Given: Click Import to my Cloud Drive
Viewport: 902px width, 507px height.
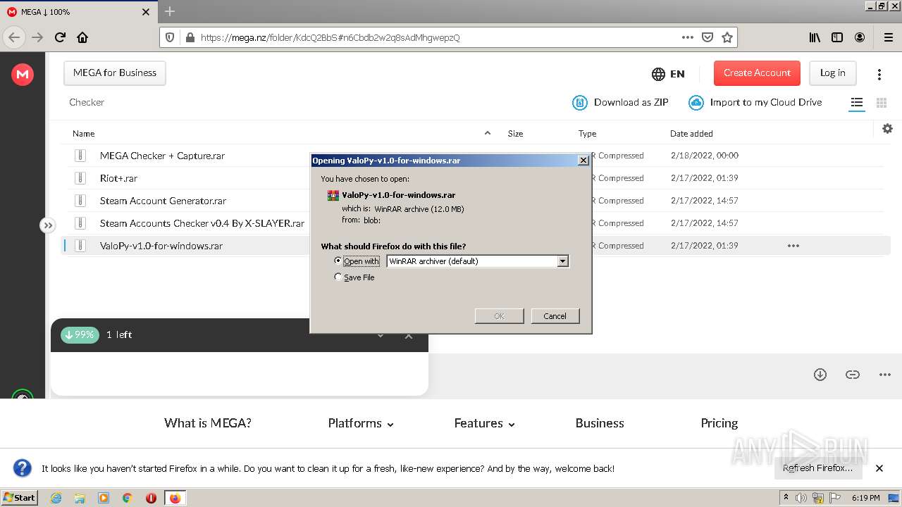Looking at the screenshot, I should (755, 103).
